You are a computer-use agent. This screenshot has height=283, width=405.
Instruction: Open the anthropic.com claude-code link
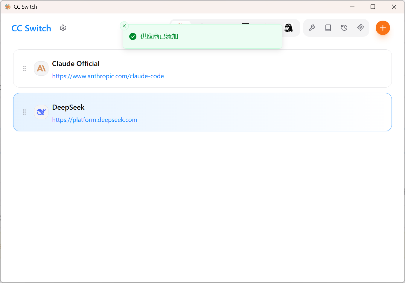point(108,76)
